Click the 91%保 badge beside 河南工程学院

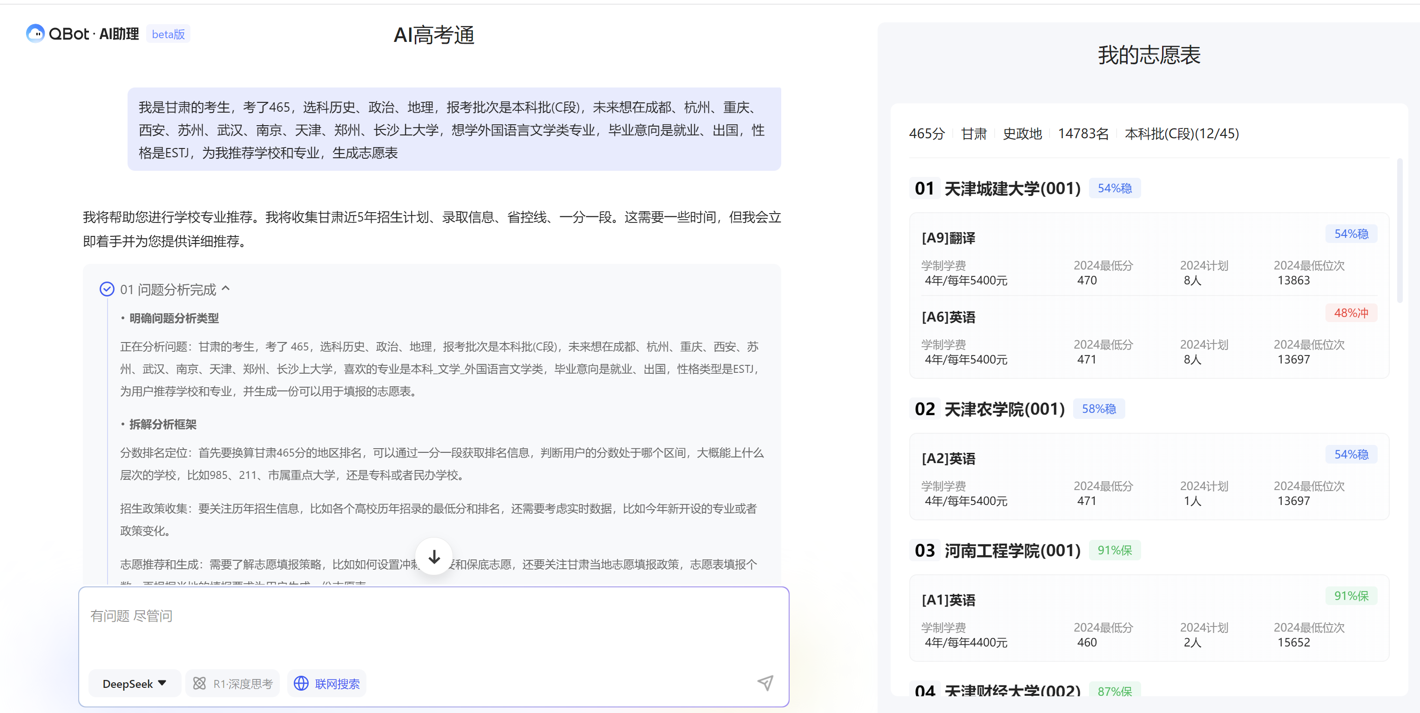coord(1115,550)
